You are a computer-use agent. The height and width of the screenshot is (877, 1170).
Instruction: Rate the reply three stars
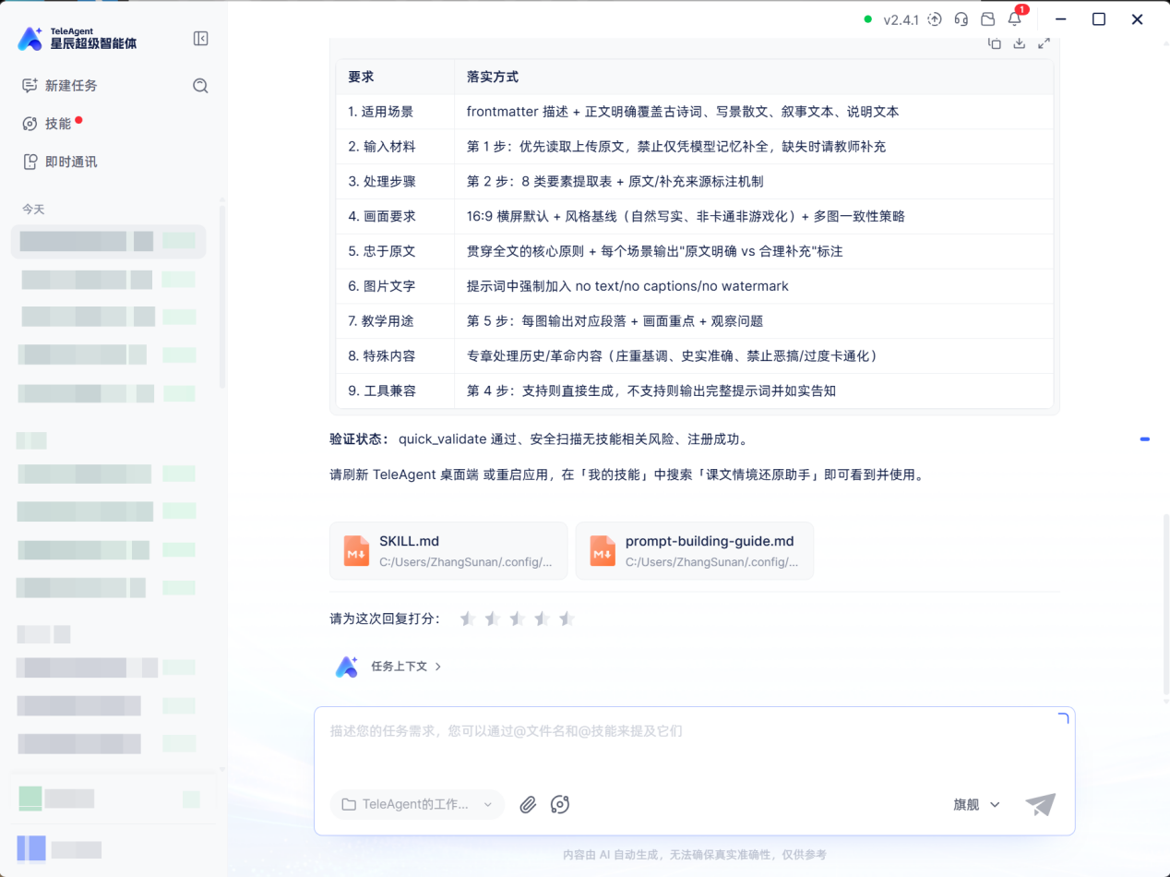click(518, 619)
